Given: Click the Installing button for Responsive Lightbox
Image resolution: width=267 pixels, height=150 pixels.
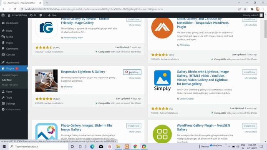Looking at the screenshot, I should tap(132, 72).
